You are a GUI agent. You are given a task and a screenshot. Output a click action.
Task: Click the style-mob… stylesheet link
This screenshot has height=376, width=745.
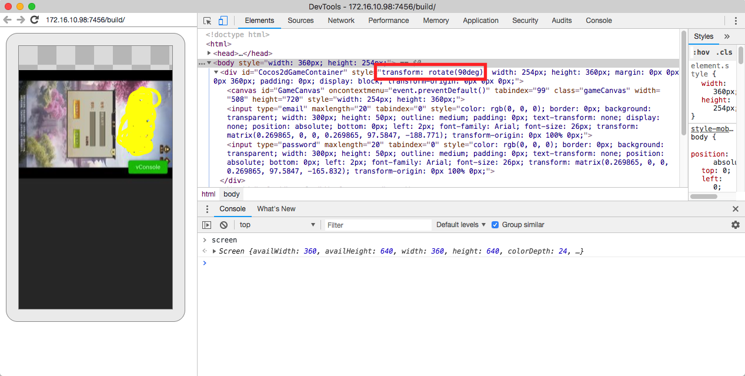click(711, 129)
